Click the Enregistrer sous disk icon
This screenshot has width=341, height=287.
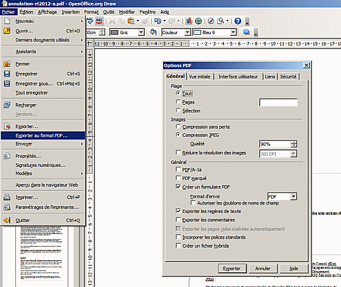(7, 84)
